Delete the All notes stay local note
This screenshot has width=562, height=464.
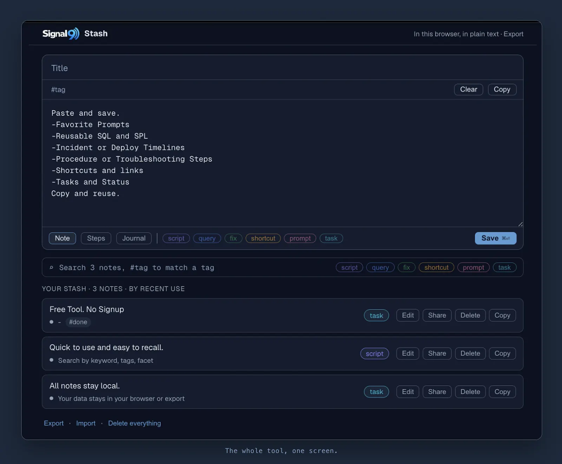pos(470,392)
